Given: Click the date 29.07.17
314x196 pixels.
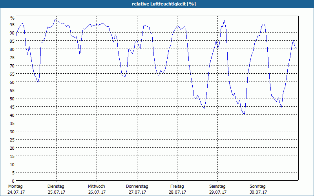Looking at the screenshot, I should point(218,192).
